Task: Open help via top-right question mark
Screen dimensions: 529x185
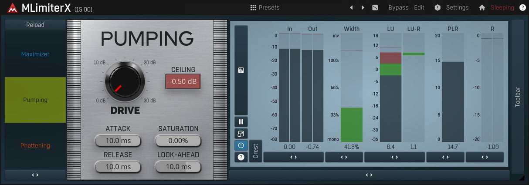Action: [522, 7]
